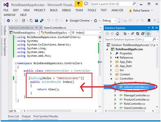The width and height of the screenshot is (161, 122).
Task: Open the Error List panel tab
Action: (x=14, y=116)
